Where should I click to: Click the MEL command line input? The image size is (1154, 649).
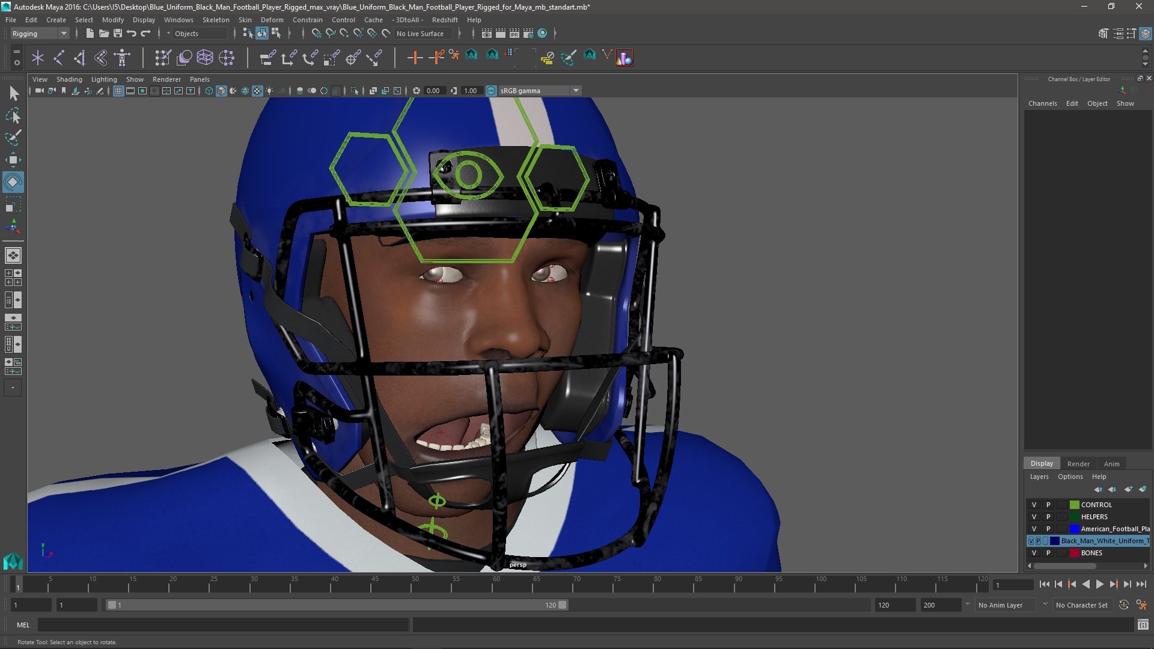(x=224, y=625)
